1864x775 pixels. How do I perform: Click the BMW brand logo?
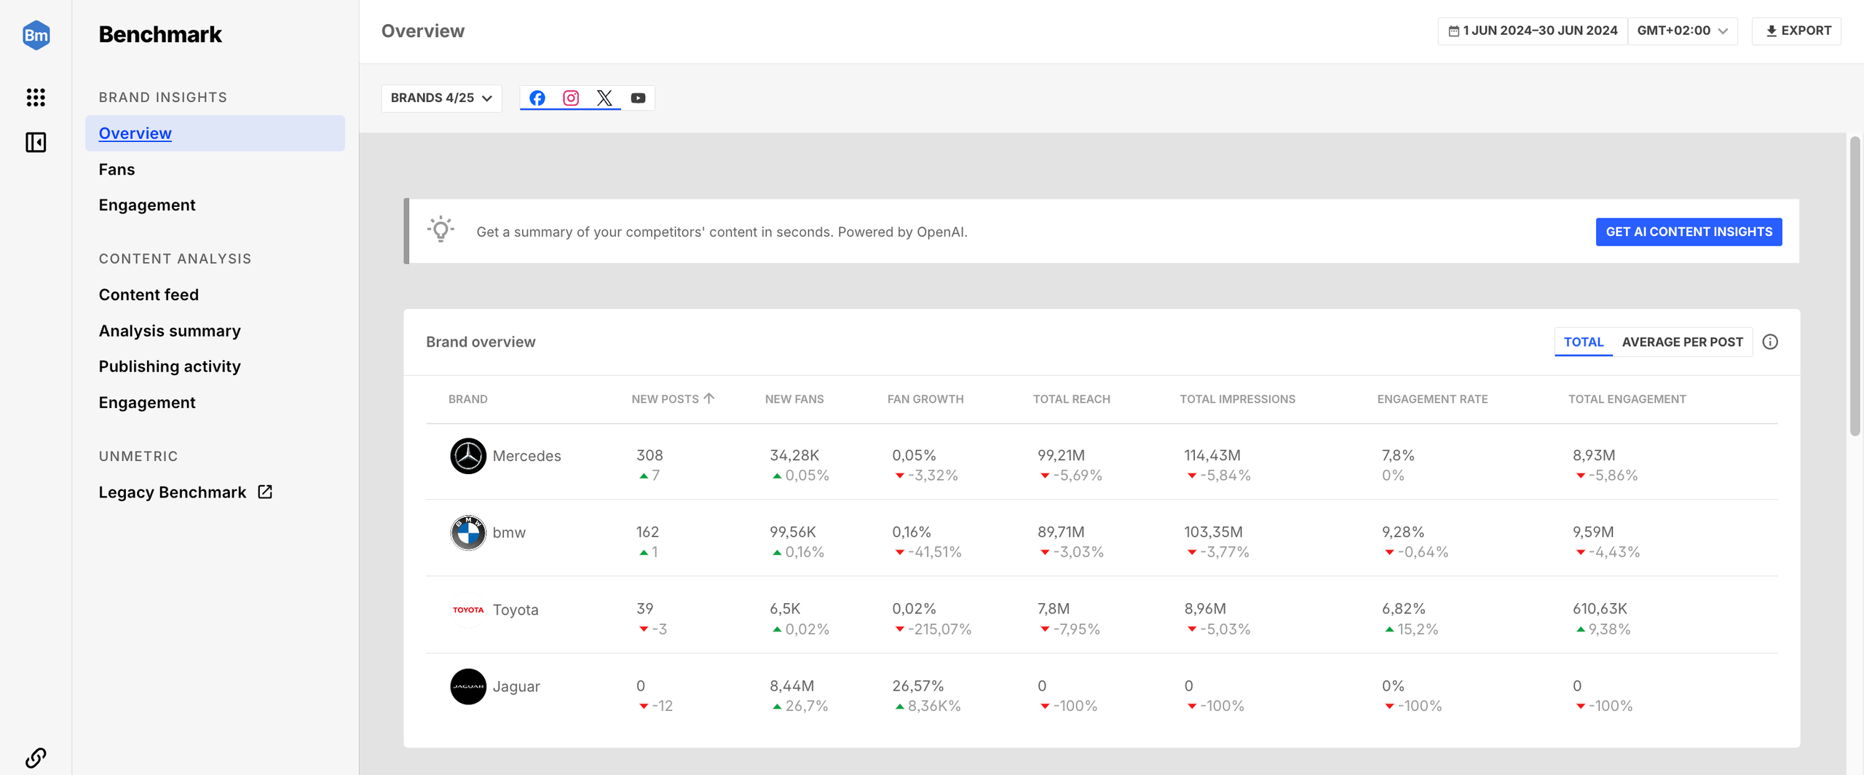[468, 532]
